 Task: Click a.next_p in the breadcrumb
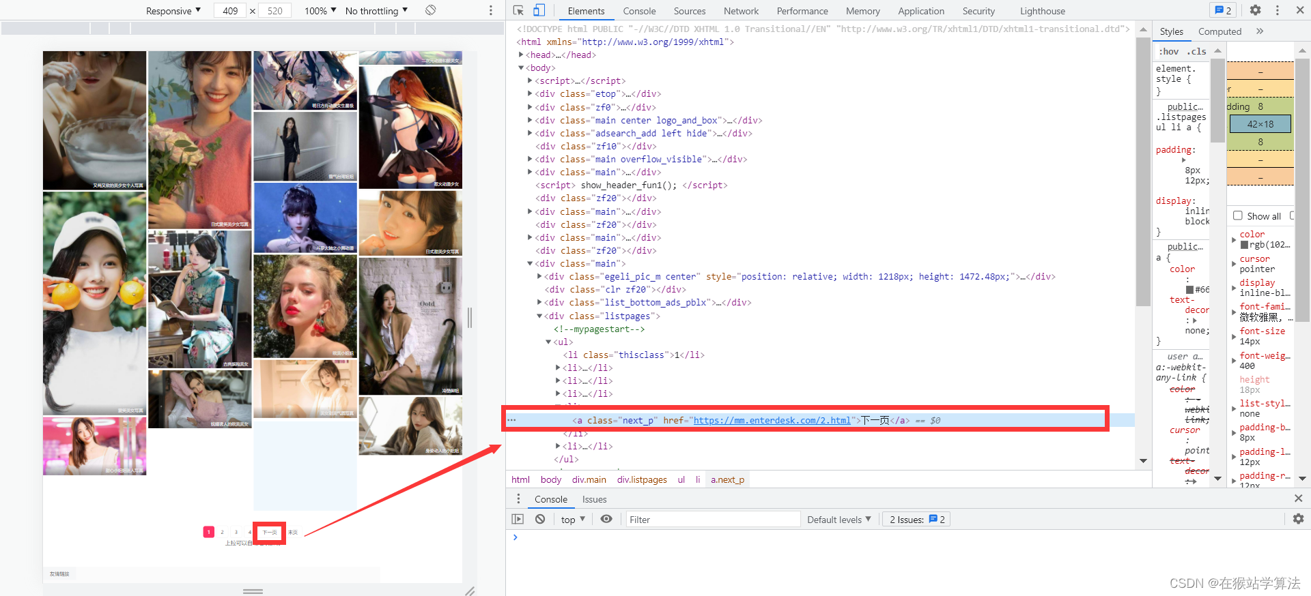pos(727,479)
